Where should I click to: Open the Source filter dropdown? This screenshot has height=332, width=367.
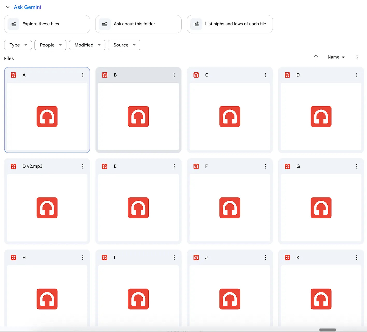[x=124, y=45]
